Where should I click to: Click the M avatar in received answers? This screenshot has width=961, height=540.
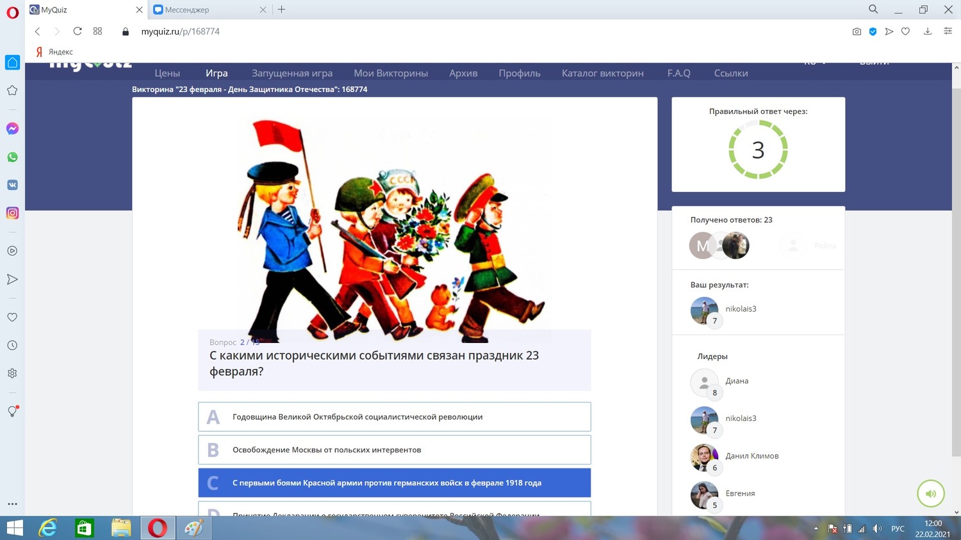point(703,246)
